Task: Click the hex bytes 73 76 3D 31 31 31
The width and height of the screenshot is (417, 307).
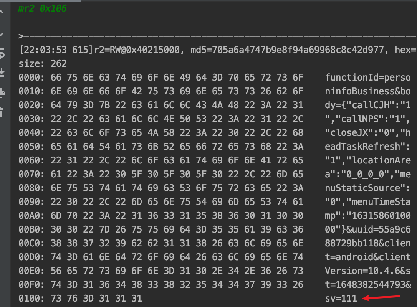Action: pyautogui.click(x=96, y=298)
